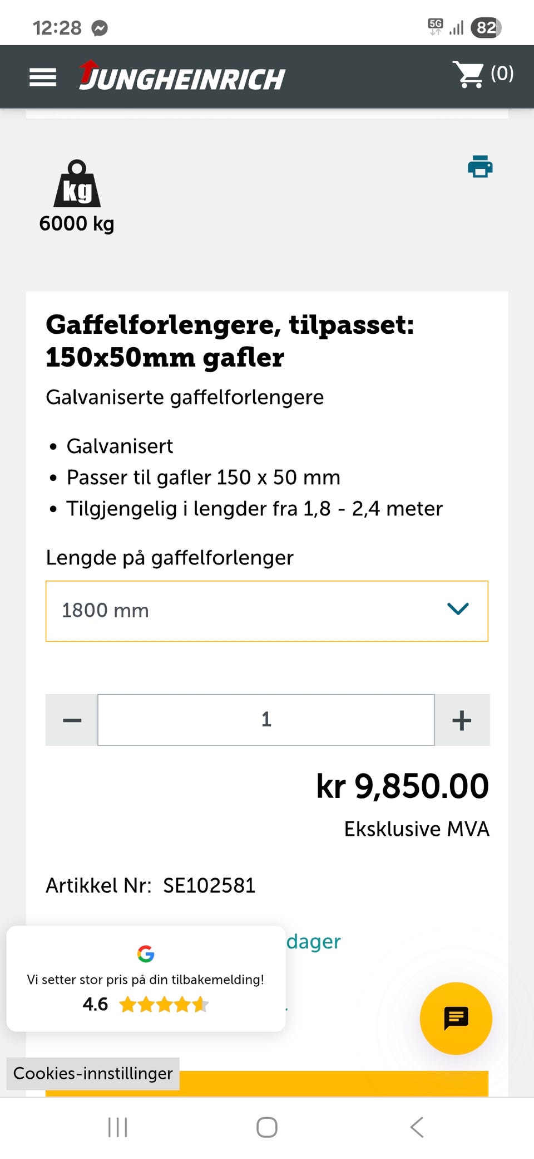Tap the Android home button

pos(266,1126)
